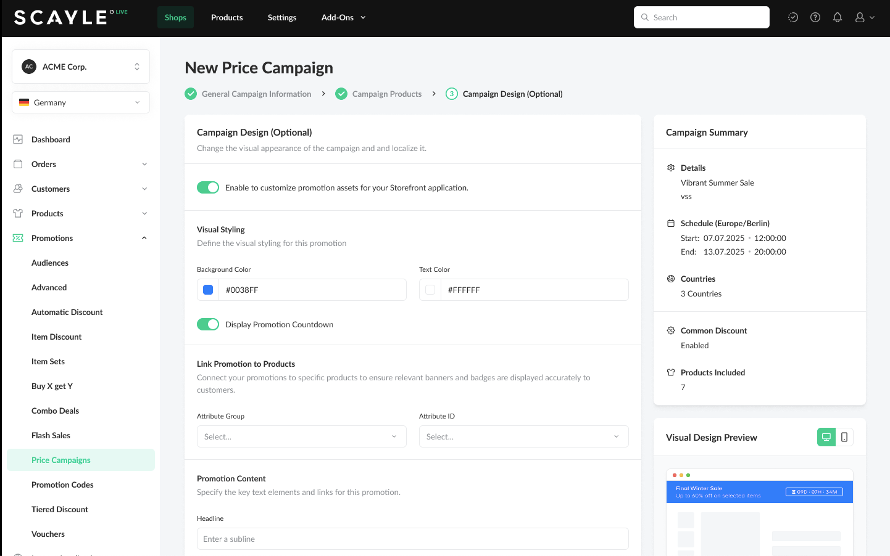Open the Add-Ons menu

click(x=343, y=17)
